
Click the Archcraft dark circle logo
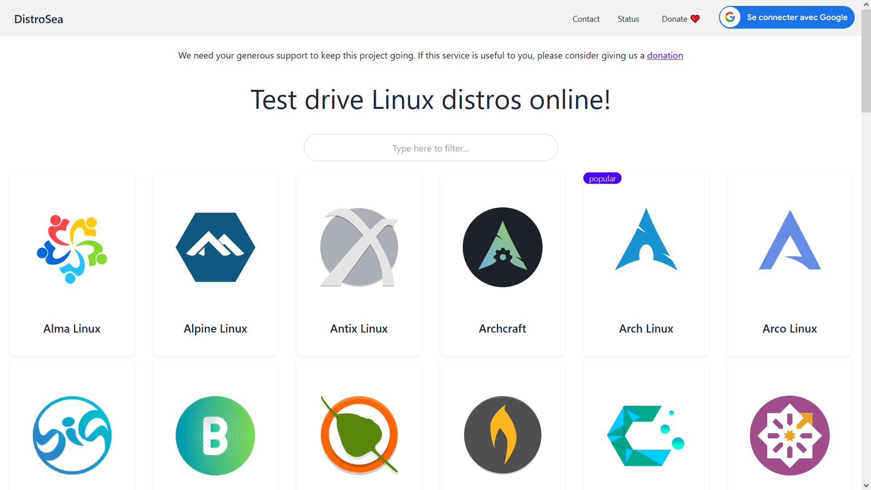503,247
